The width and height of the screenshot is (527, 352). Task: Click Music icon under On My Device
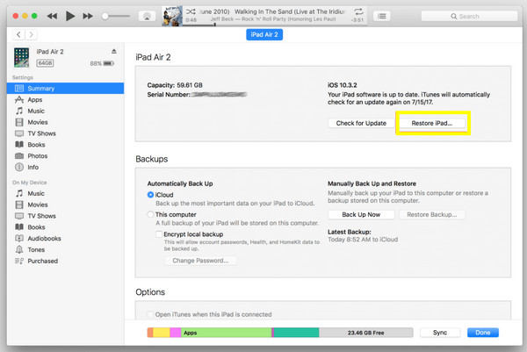point(19,193)
